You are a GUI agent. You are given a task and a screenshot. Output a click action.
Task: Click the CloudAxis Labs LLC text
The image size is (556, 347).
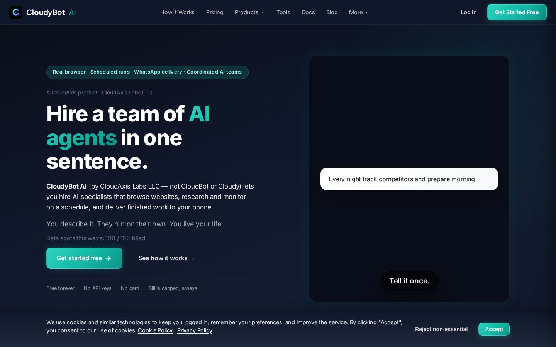click(127, 93)
